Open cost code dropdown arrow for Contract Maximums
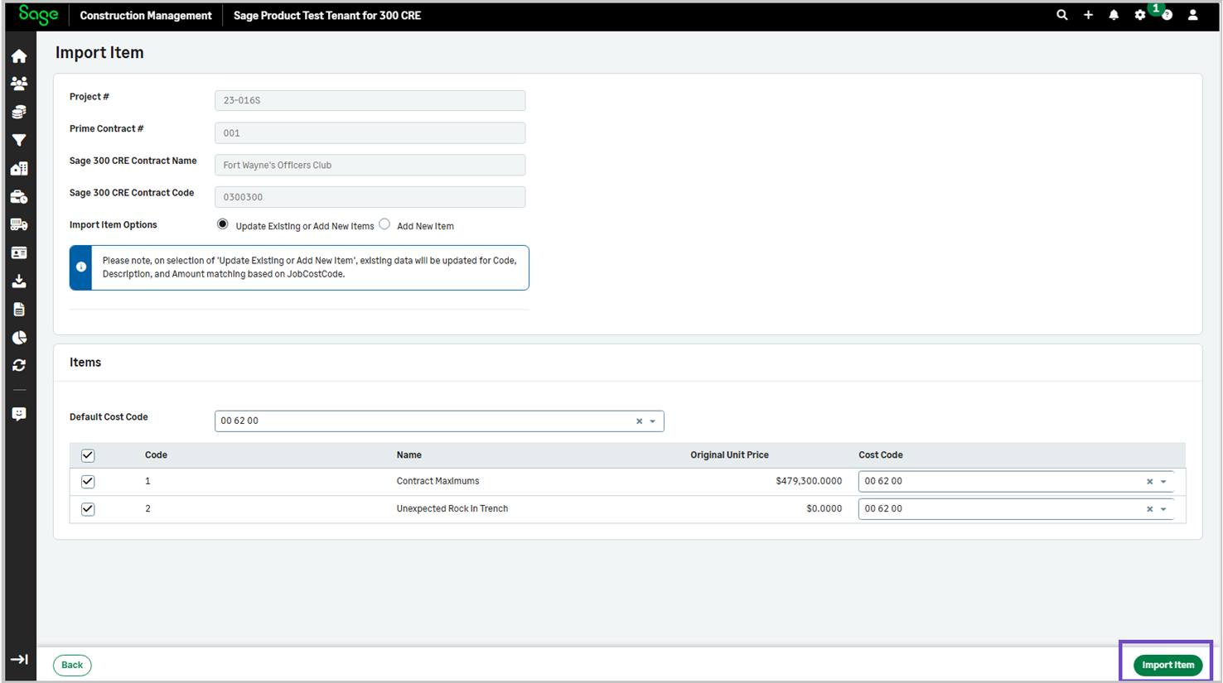Viewport: 1223px width, 683px height. (x=1163, y=482)
